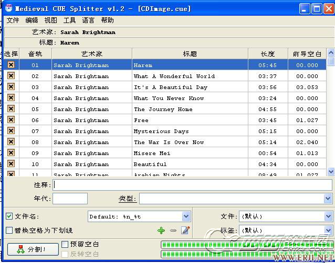Viewport: 335px width, 263px height.
Task: Click the 艺术家 column header
Action: (92, 54)
